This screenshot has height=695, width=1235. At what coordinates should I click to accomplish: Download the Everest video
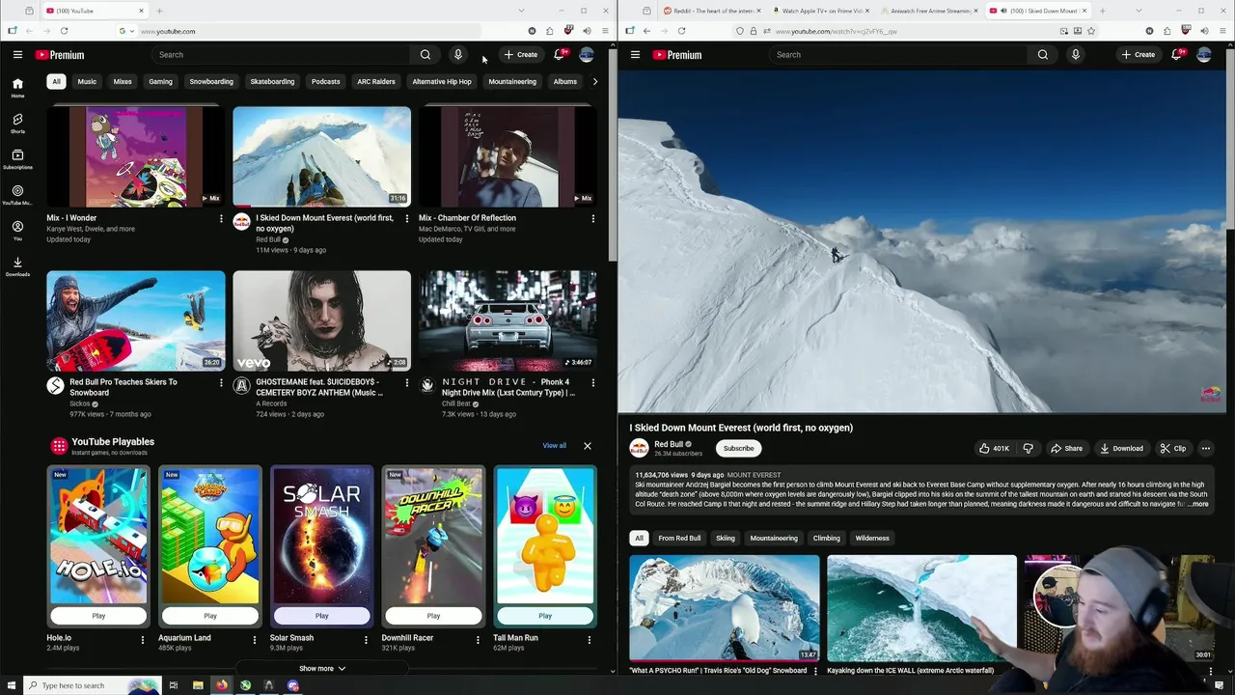[1121, 448]
